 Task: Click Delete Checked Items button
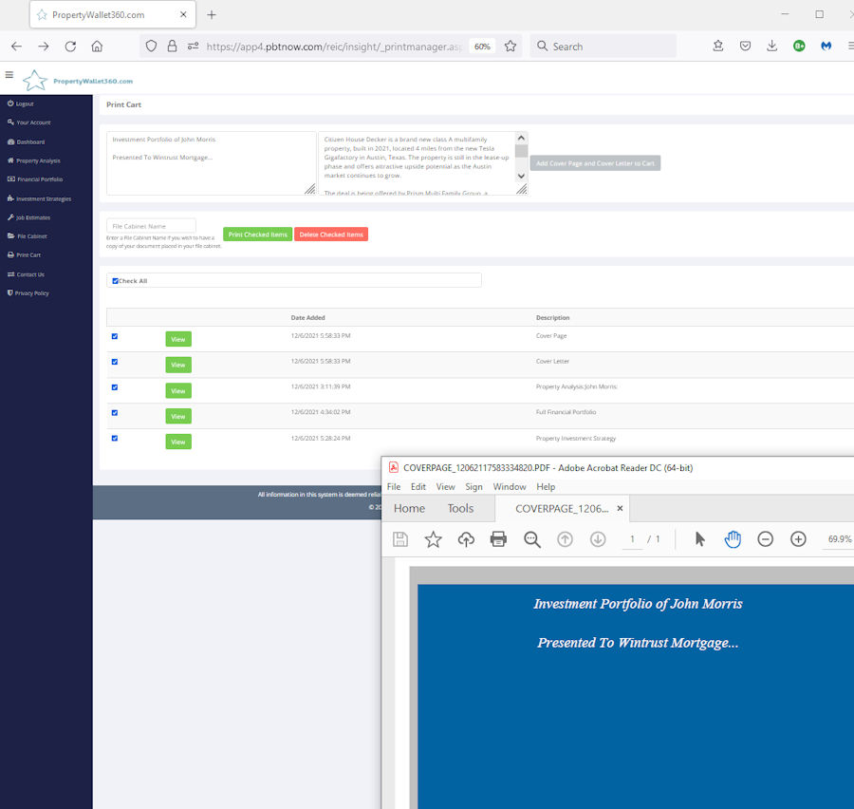click(331, 235)
